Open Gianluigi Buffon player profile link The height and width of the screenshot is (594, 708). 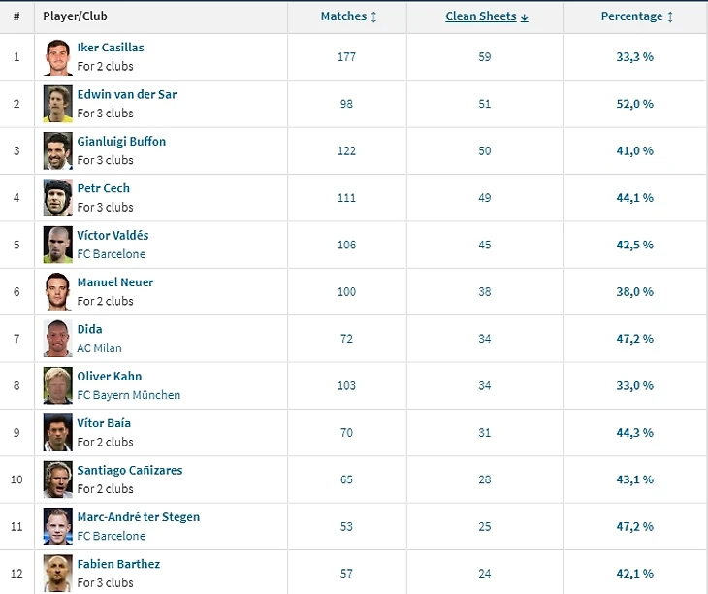point(121,142)
